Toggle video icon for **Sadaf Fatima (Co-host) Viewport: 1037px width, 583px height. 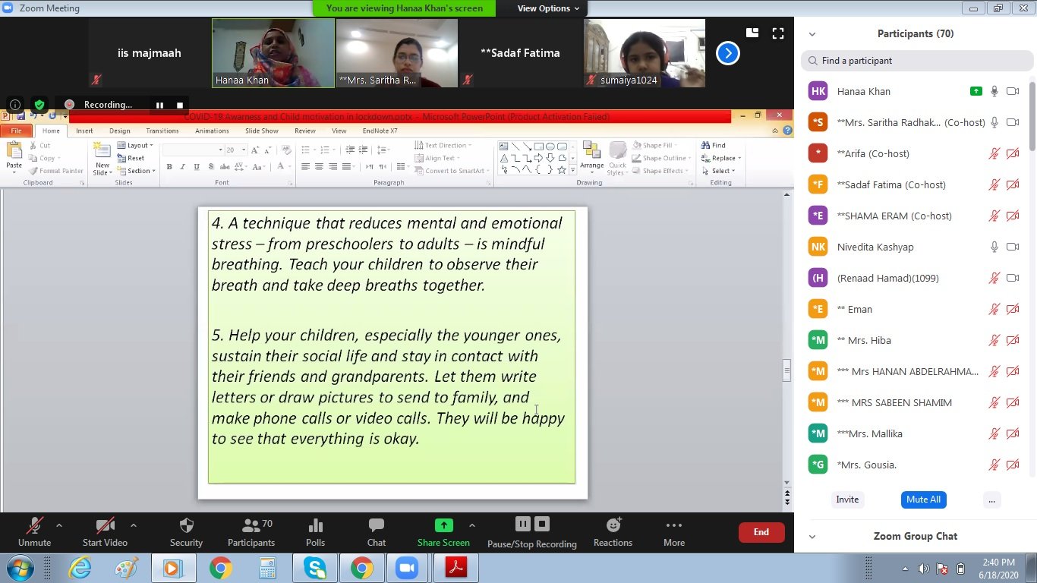(x=1013, y=184)
